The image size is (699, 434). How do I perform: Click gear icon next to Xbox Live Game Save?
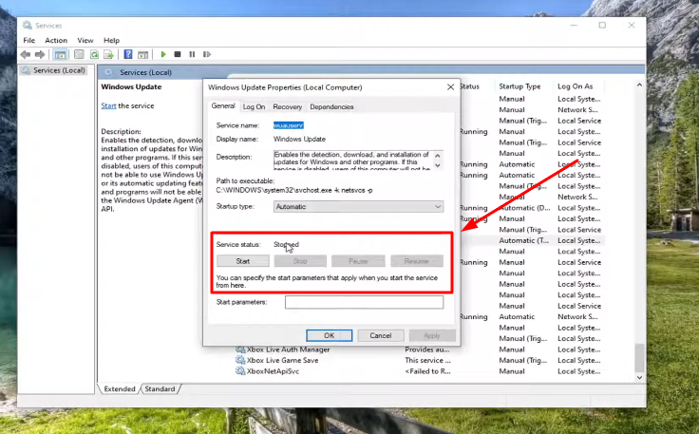pos(240,360)
